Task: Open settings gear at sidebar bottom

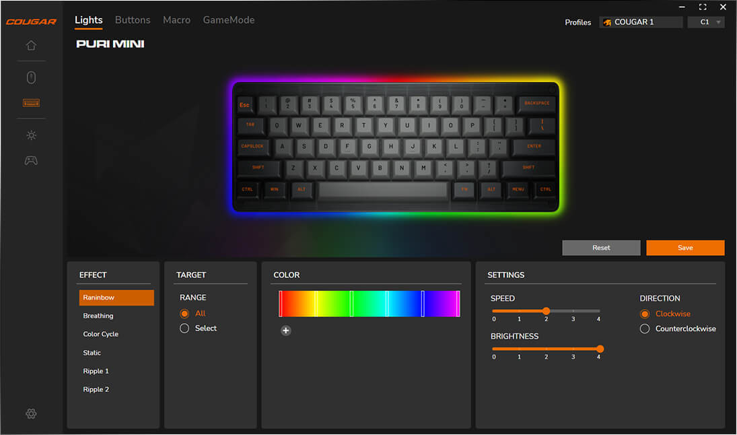Action: (31, 413)
